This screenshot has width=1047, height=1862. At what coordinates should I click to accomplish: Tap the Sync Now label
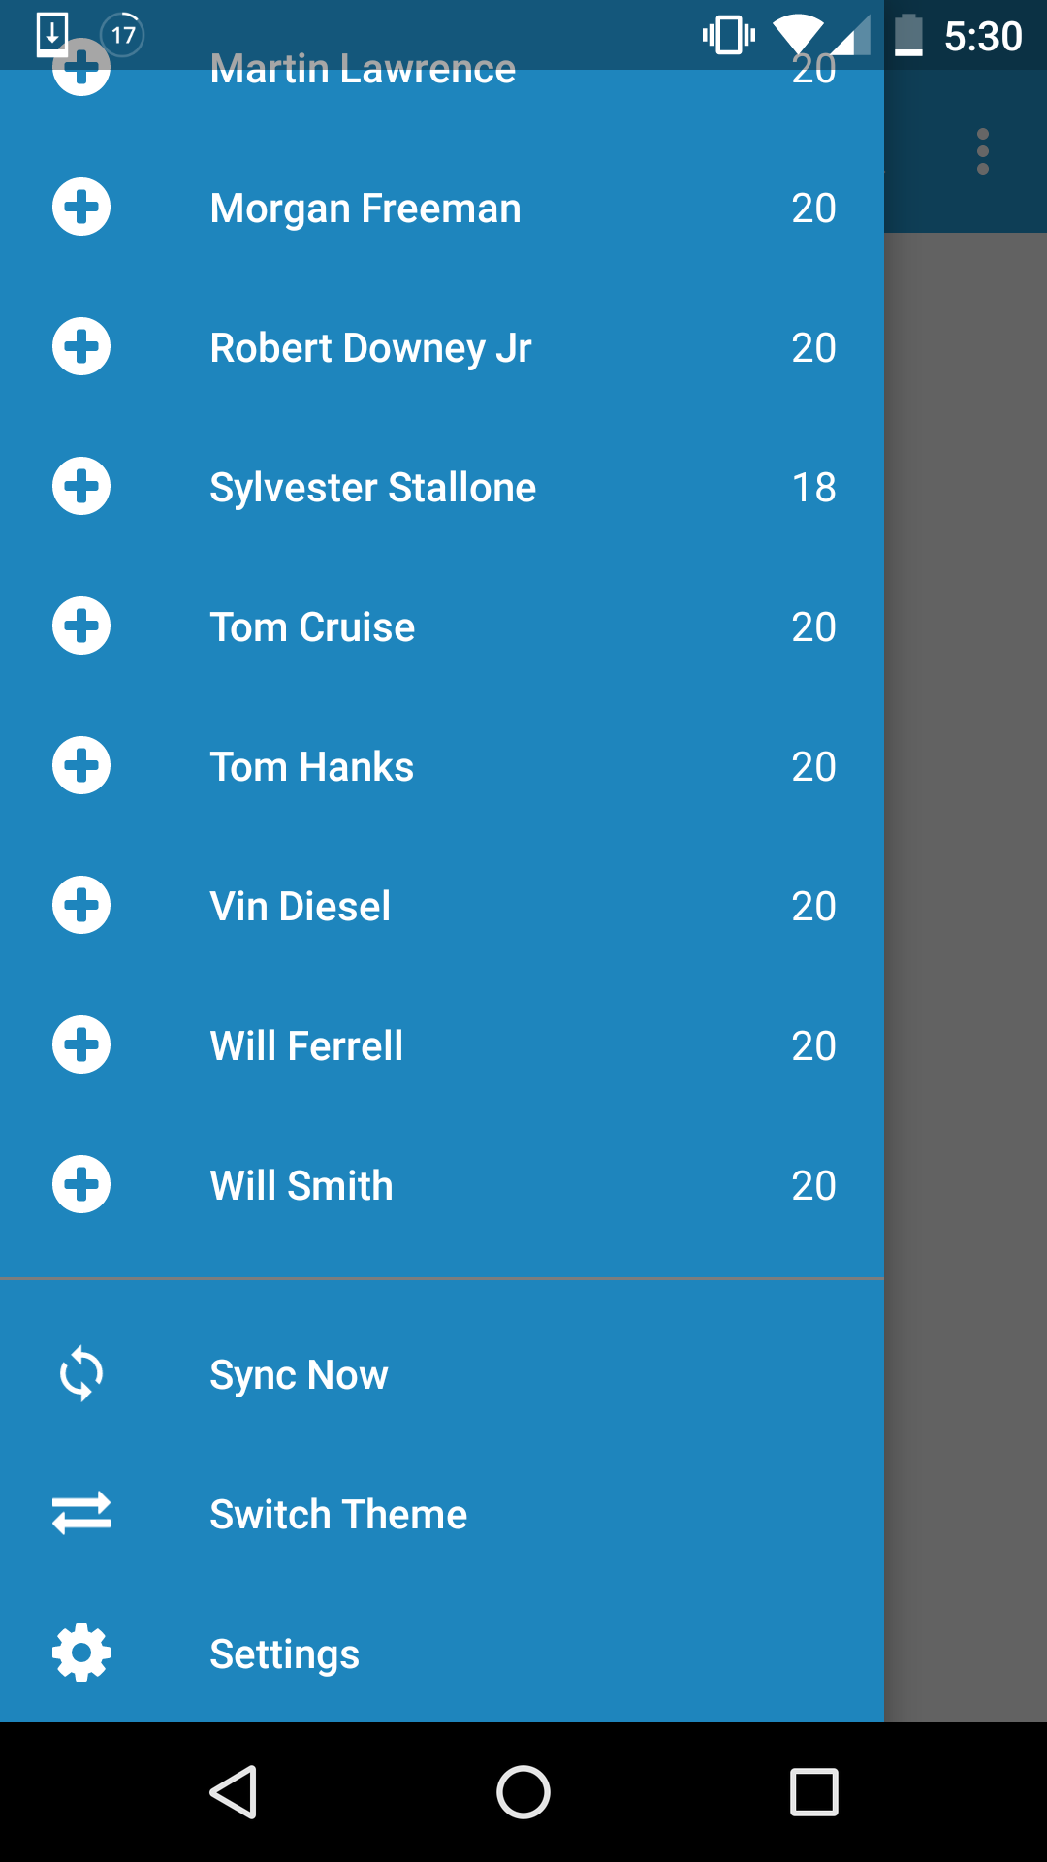pyautogui.click(x=299, y=1375)
